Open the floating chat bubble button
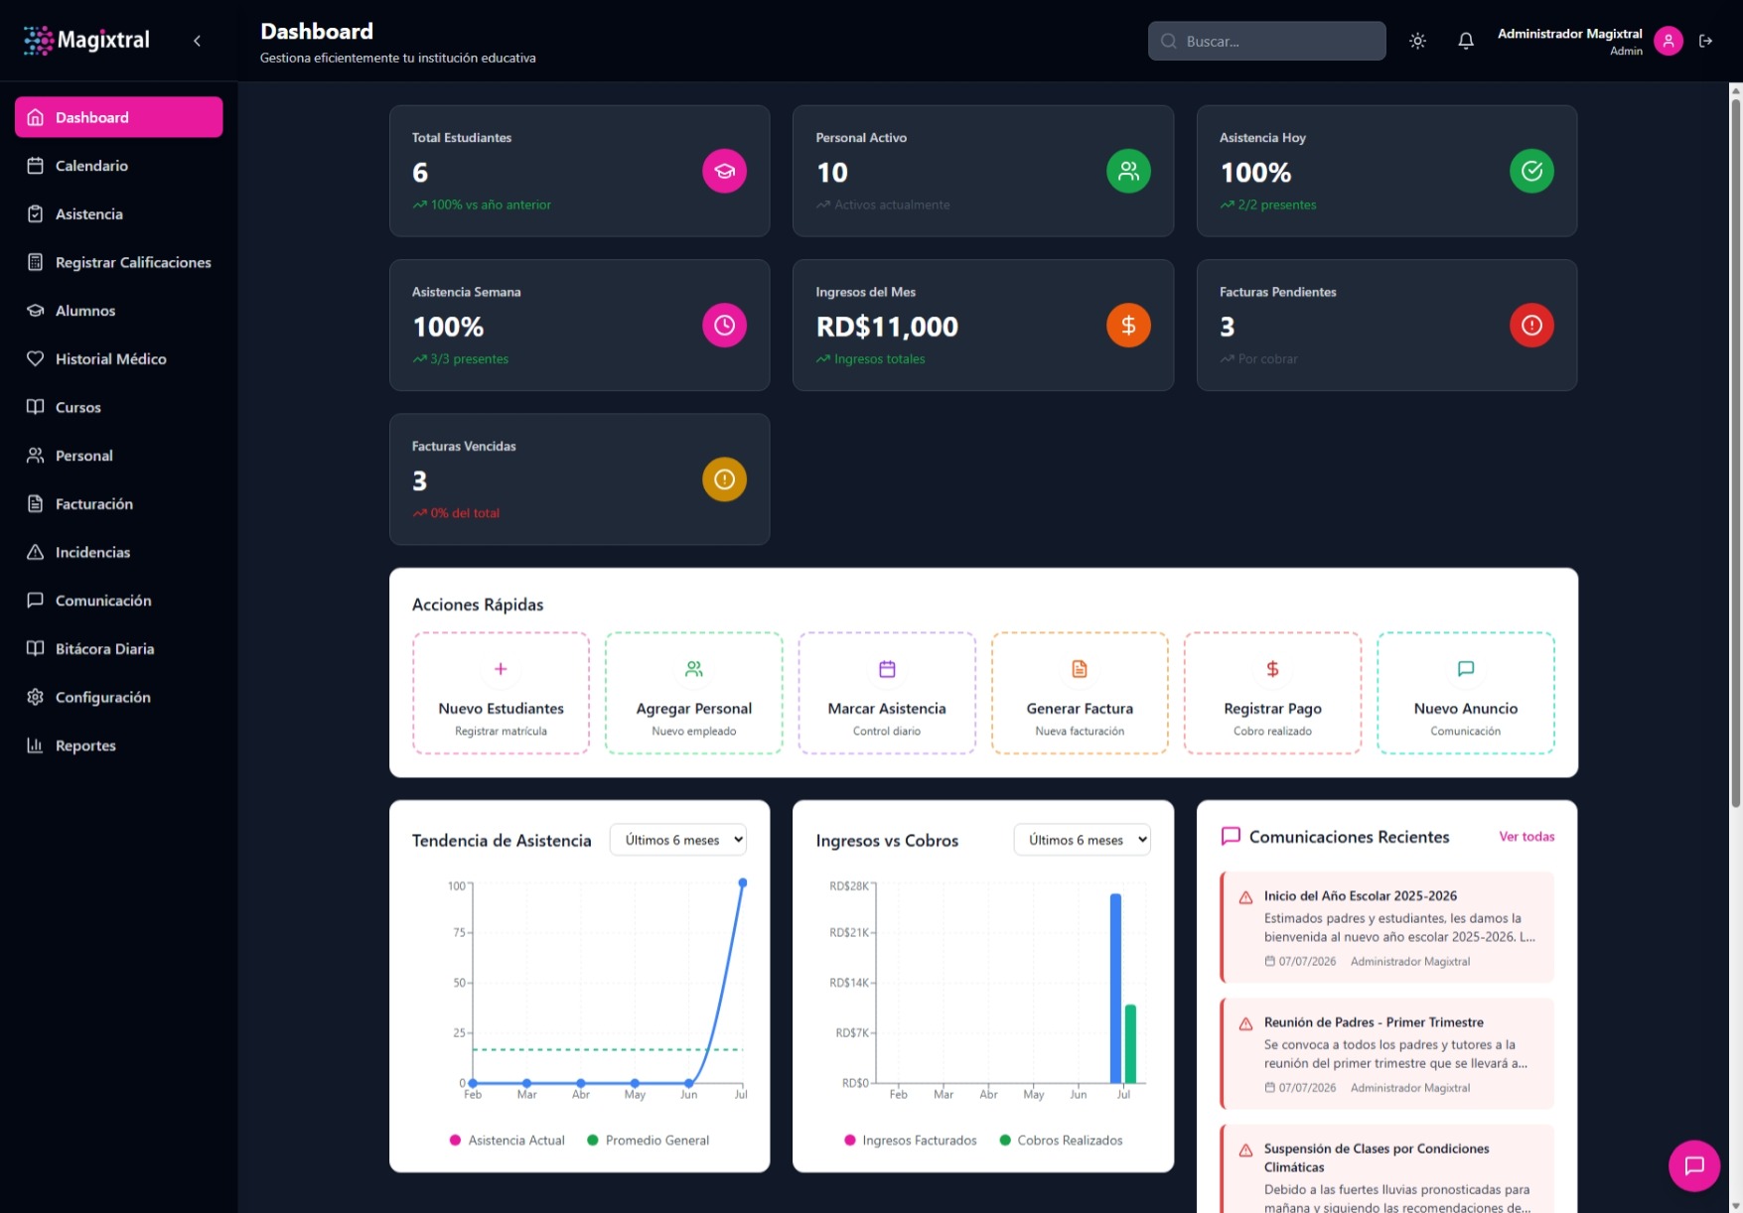 [1693, 1165]
